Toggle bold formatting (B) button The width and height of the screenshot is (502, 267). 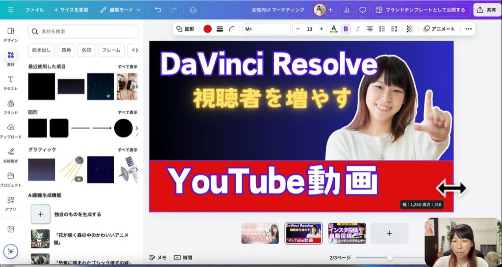(x=346, y=29)
